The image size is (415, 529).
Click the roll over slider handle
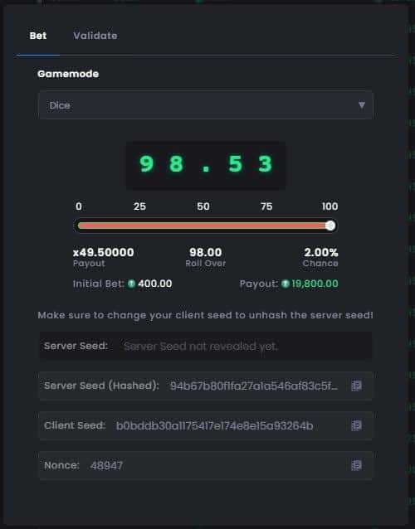tap(330, 226)
